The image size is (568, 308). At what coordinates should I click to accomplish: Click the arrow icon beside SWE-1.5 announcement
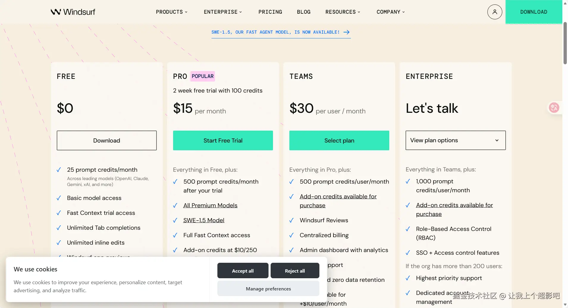(x=346, y=32)
